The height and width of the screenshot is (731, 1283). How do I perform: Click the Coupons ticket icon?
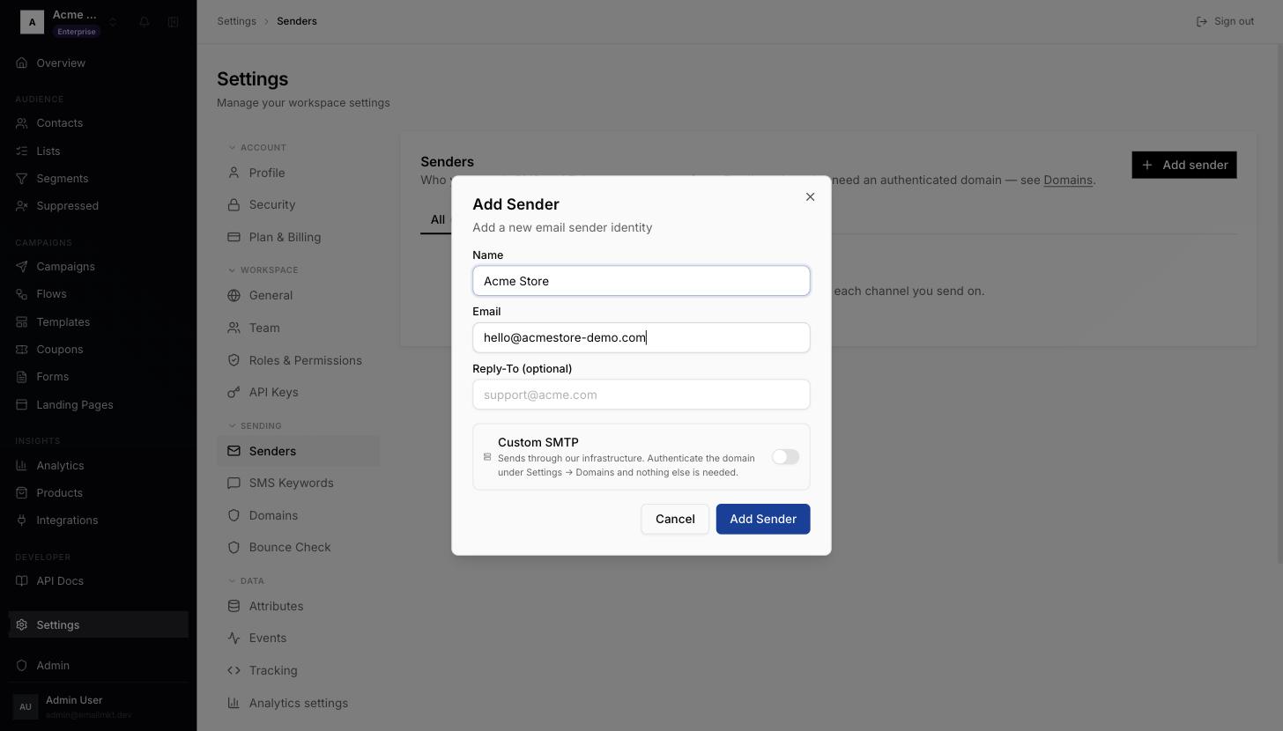pos(22,349)
